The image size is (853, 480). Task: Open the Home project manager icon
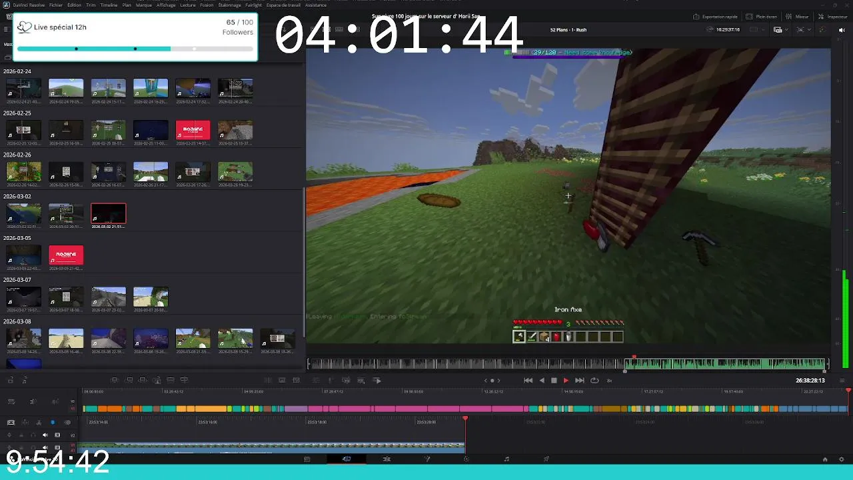click(x=825, y=459)
